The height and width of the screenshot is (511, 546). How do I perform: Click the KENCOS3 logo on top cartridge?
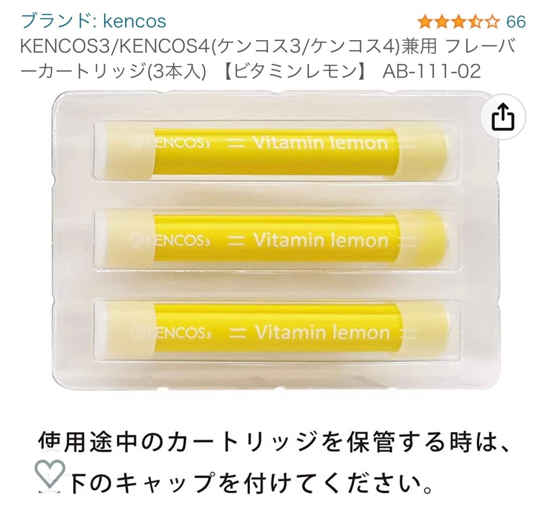pos(170,143)
